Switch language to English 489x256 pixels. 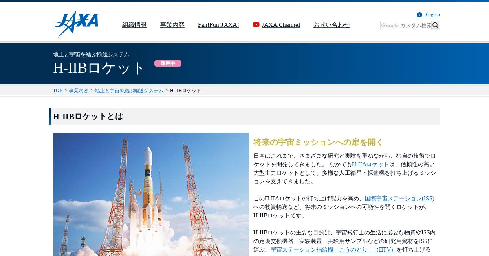(433, 15)
